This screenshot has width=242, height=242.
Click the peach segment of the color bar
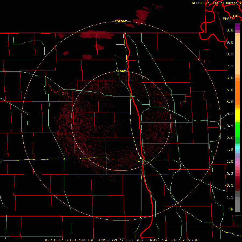coord(237,55)
